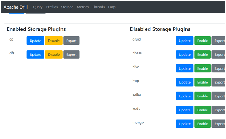Enable the kudu storage plugin
The height and width of the screenshot is (139, 226).
(203, 110)
